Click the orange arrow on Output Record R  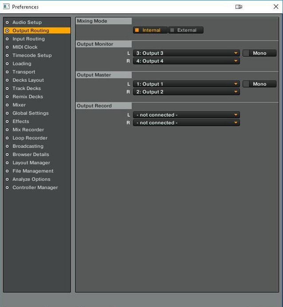236,123
